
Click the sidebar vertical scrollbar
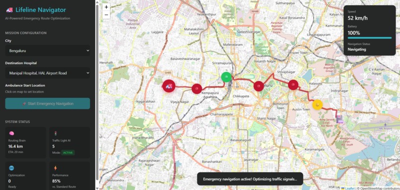pos(97,92)
